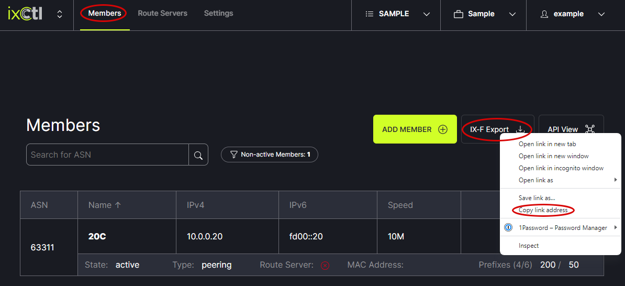This screenshot has width=625, height=286.
Task: Click the search magnifier icon
Action: coord(198,155)
